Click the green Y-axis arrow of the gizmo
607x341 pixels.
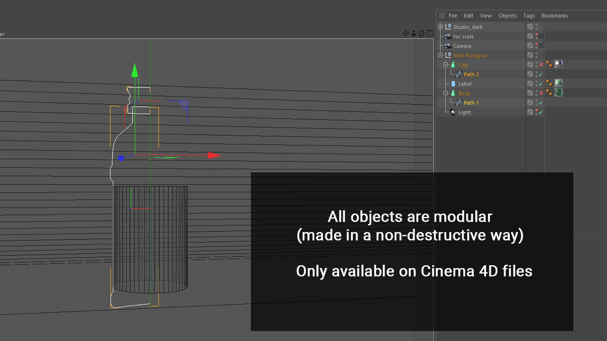pyautogui.click(x=135, y=70)
